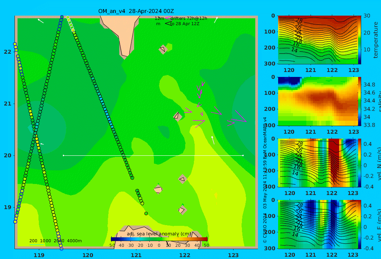This screenshot has height=259, width=381.
Task: Click the island triangle marker near 20.8N 121.85E
Action: pos(178,117)
